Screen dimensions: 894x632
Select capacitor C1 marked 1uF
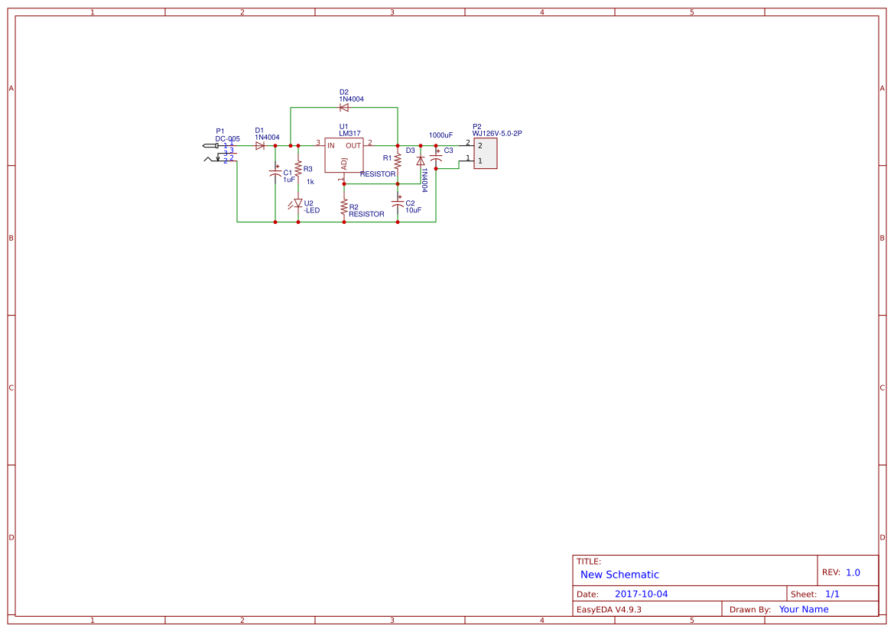[275, 173]
